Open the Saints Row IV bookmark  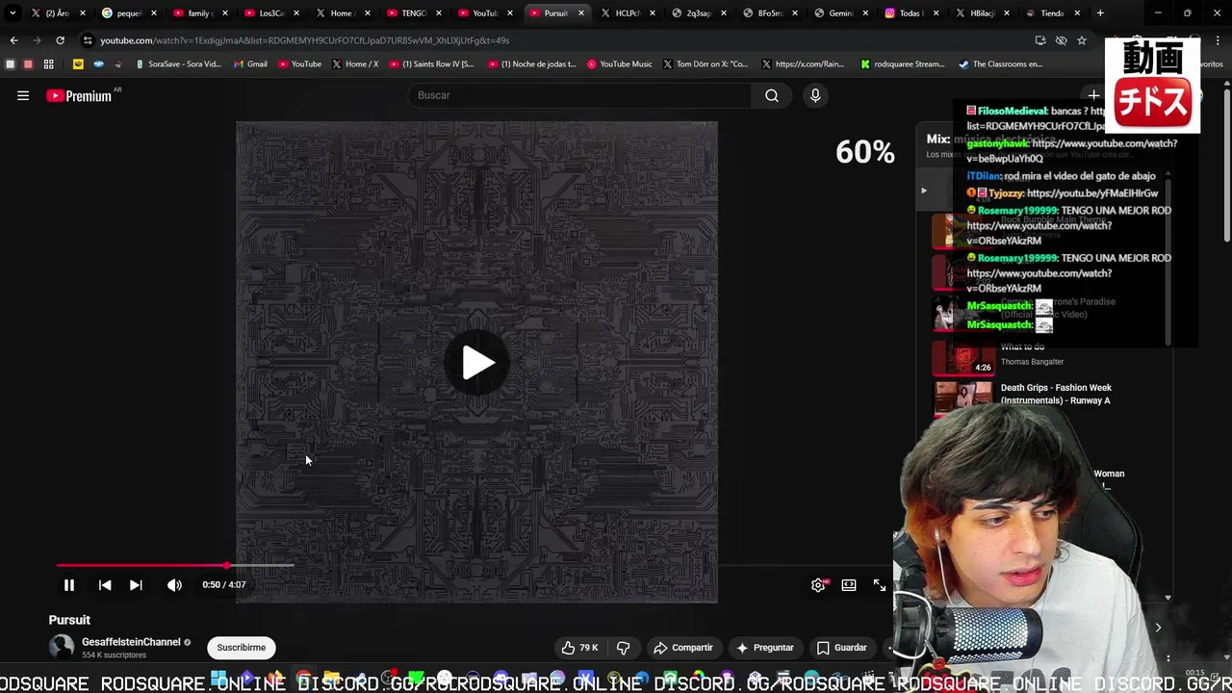coord(431,64)
